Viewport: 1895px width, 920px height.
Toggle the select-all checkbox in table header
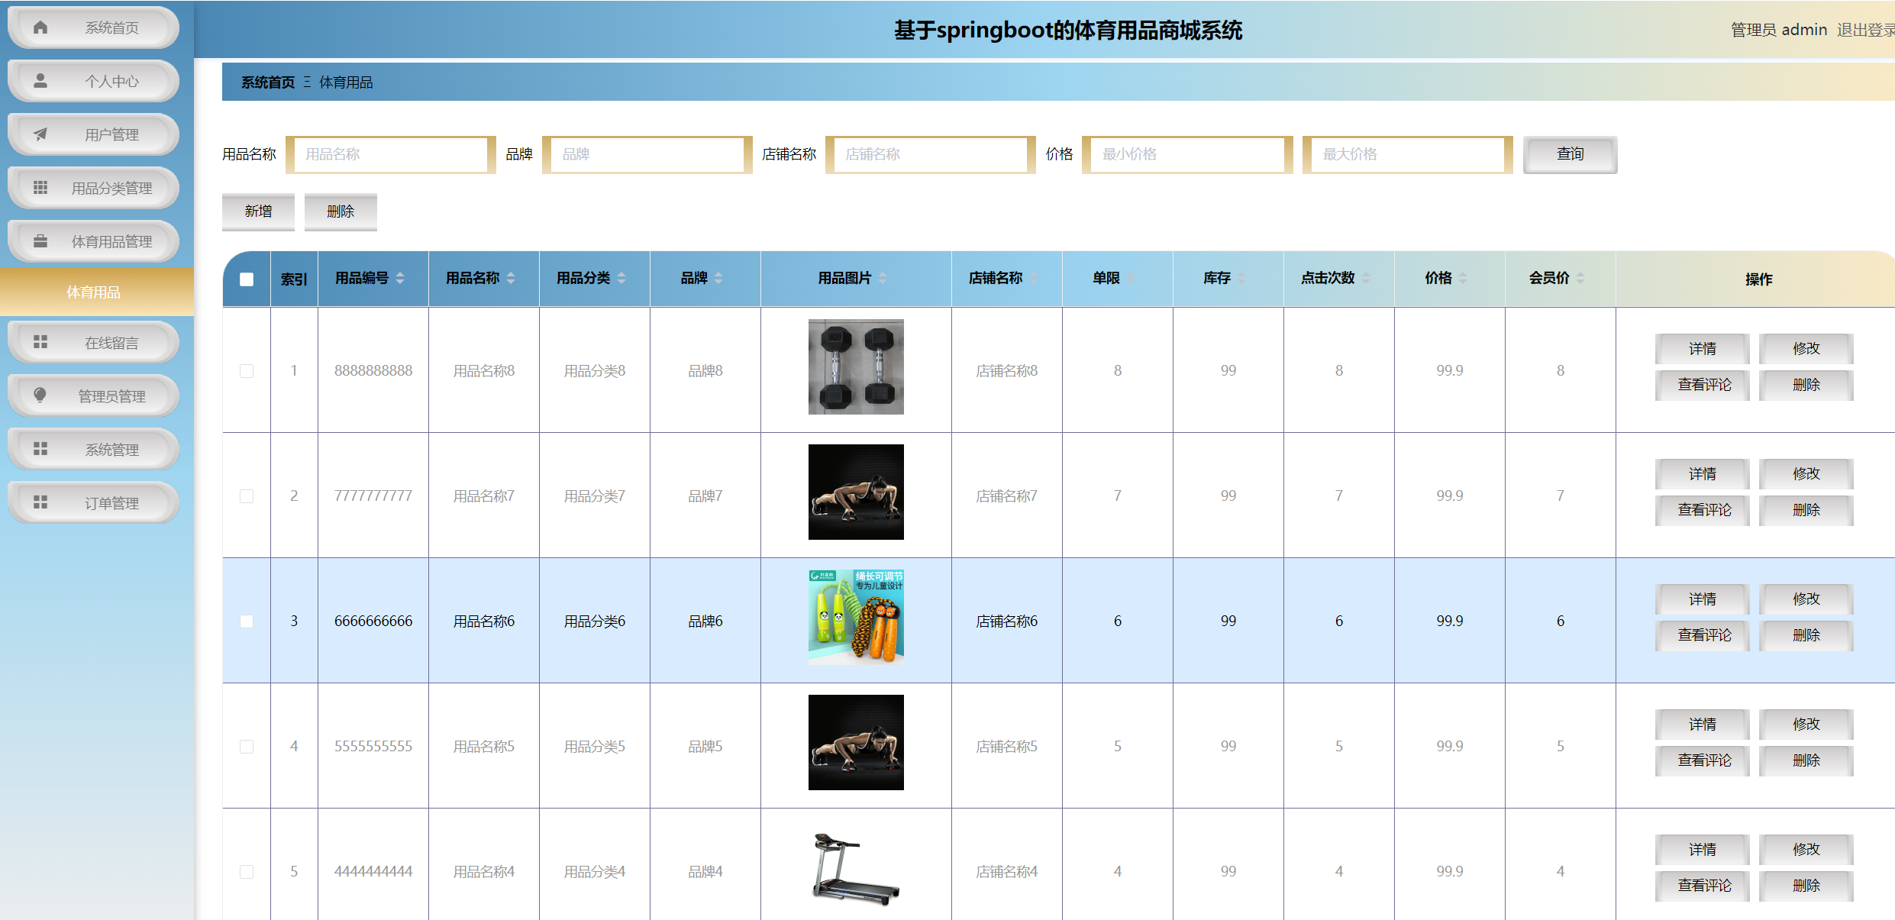tap(246, 279)
